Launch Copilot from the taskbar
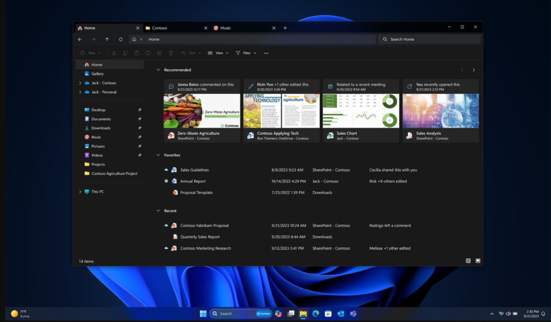The width and height of the screenshot is (551, 322). [x=278, y=313]
